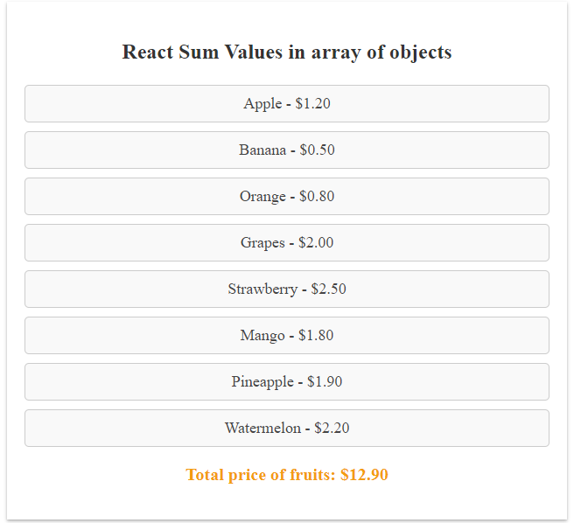Click the $1.90 price text
This screenshot has height=523, width=574.
click(324, 381)
